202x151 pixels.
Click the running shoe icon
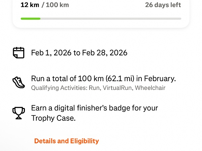(19, 82)
